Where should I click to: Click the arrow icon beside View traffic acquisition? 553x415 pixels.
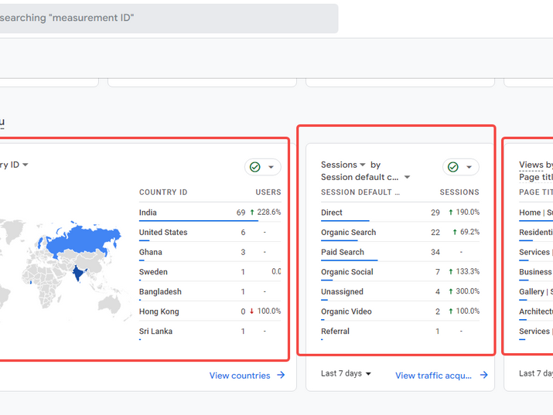pos(484,376)
